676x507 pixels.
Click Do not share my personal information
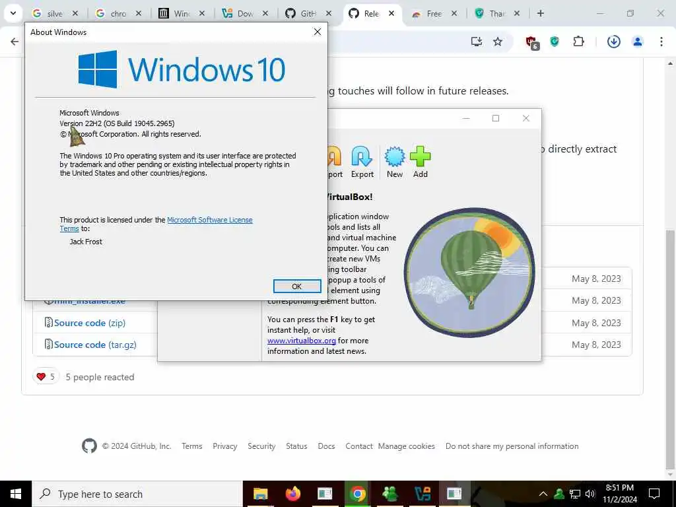512,446
